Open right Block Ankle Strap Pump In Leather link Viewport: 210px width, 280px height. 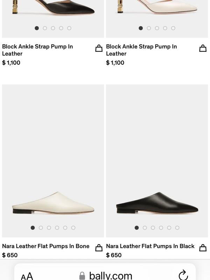(x=141, y=50)
